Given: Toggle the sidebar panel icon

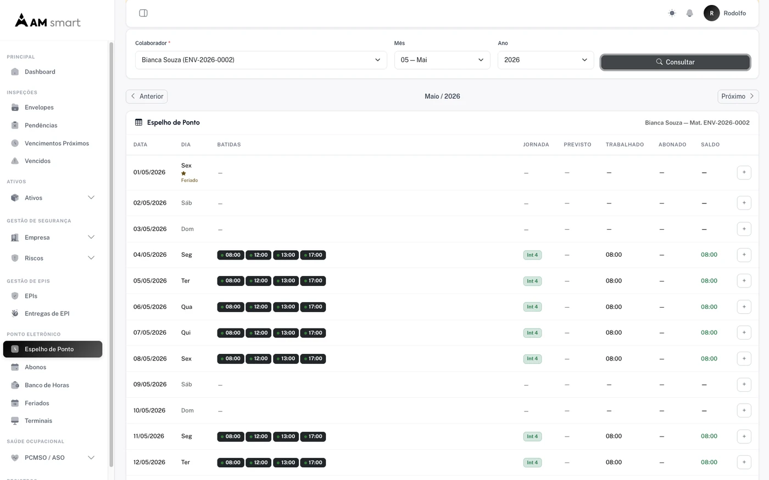Looking at the screenshot, I should [x=143, y=13].
